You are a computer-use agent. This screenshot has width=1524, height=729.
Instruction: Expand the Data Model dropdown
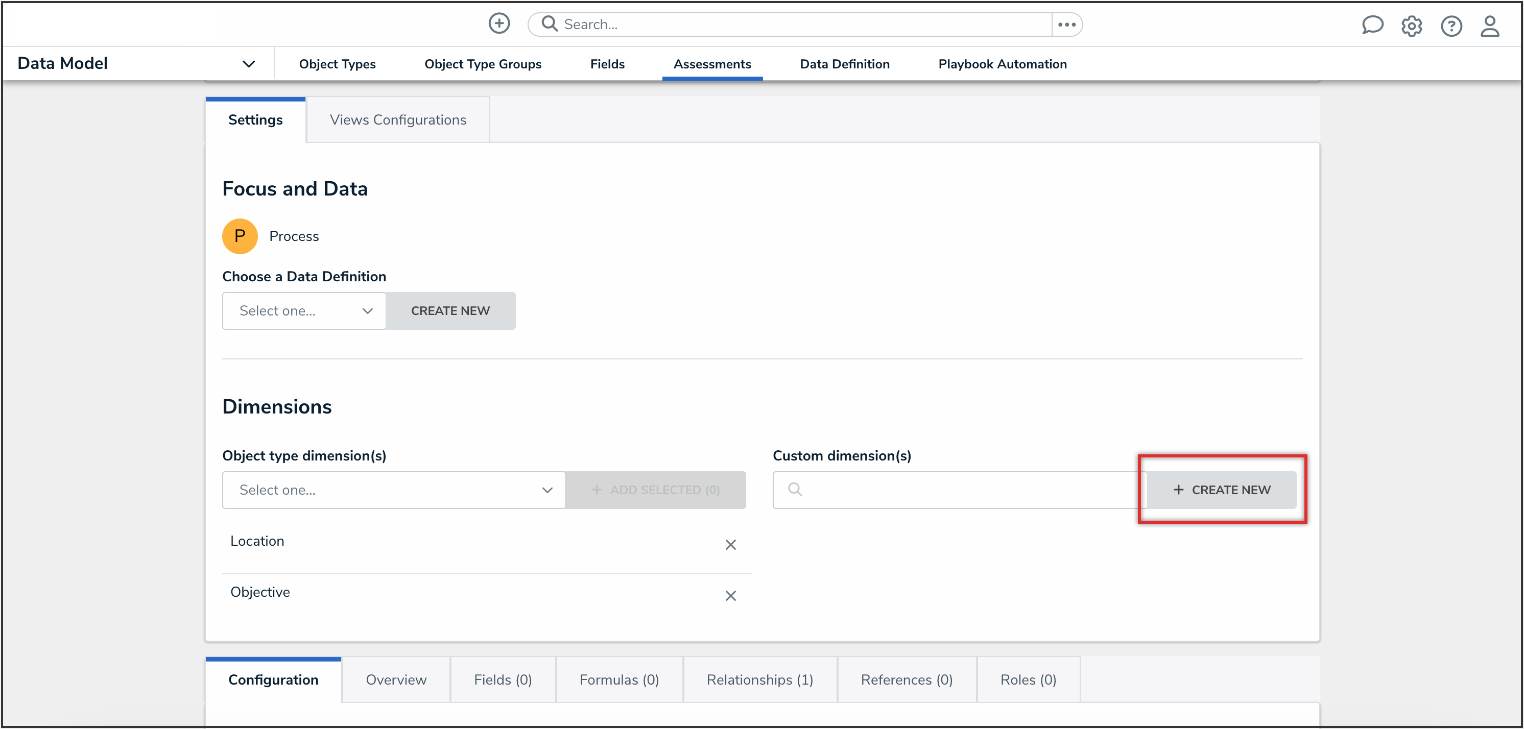pos(249,63)
